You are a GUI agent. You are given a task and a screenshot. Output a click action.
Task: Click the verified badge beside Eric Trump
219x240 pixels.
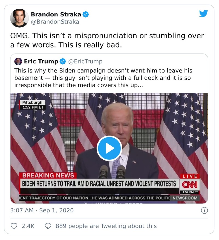point(63,62)
